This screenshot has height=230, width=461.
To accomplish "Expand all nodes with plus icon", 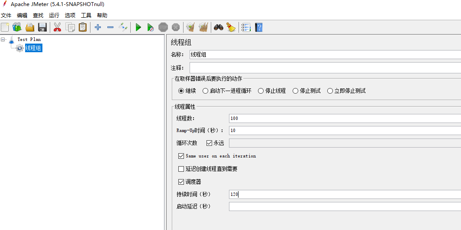I will tap(97, 28).
